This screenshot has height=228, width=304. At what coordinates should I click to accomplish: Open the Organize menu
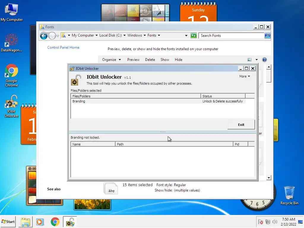coord(112,60)
